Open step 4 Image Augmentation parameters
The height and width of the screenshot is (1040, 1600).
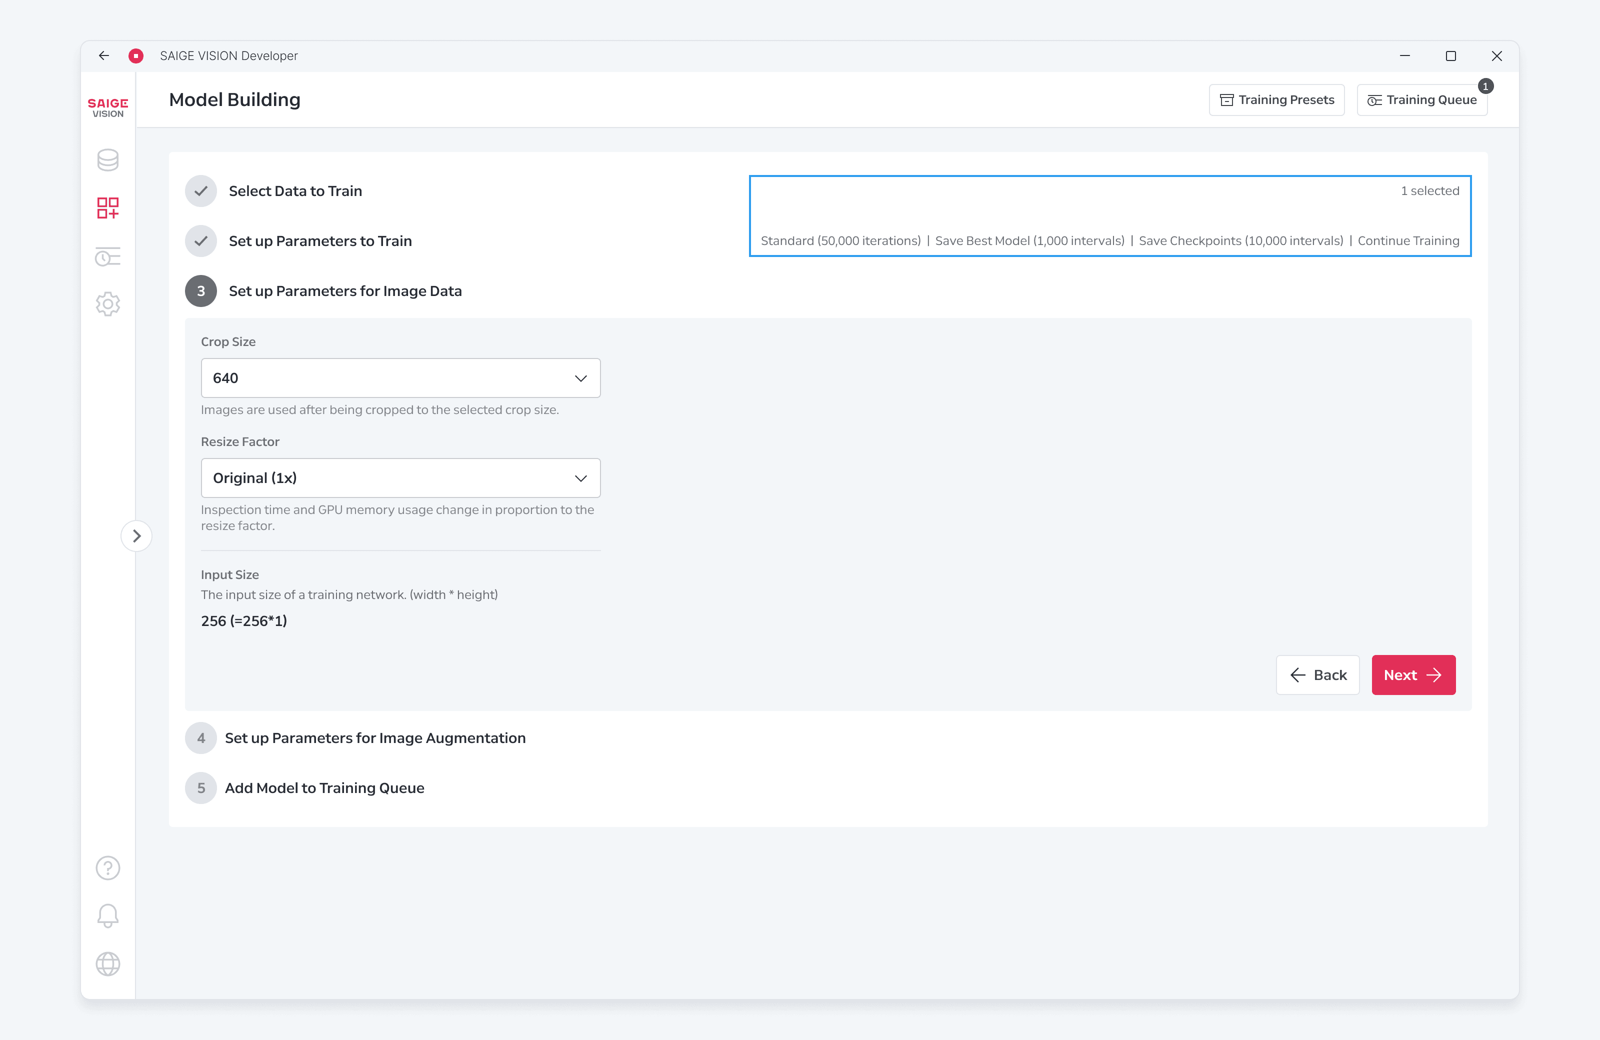click(x=374, y=738)
